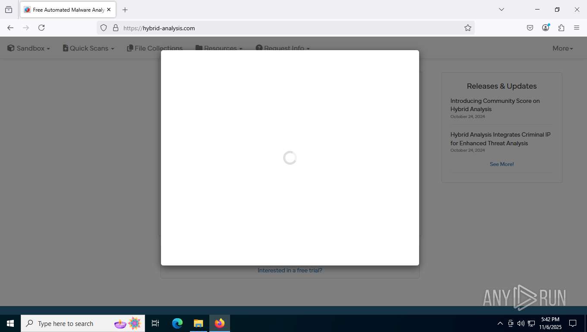This screenshot has height=332, width=587.
Task: Open a new browser tab with the plus button
Action: pos(125,10)
